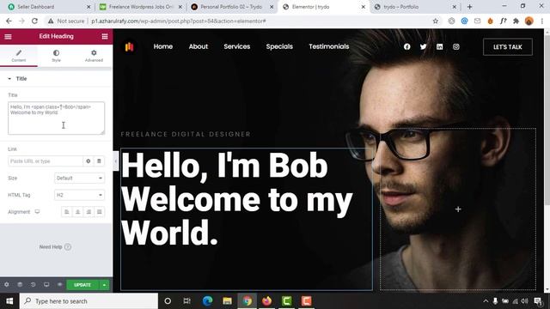
Task: Click Services in the site navigation
Action: (x=237, y=46)
